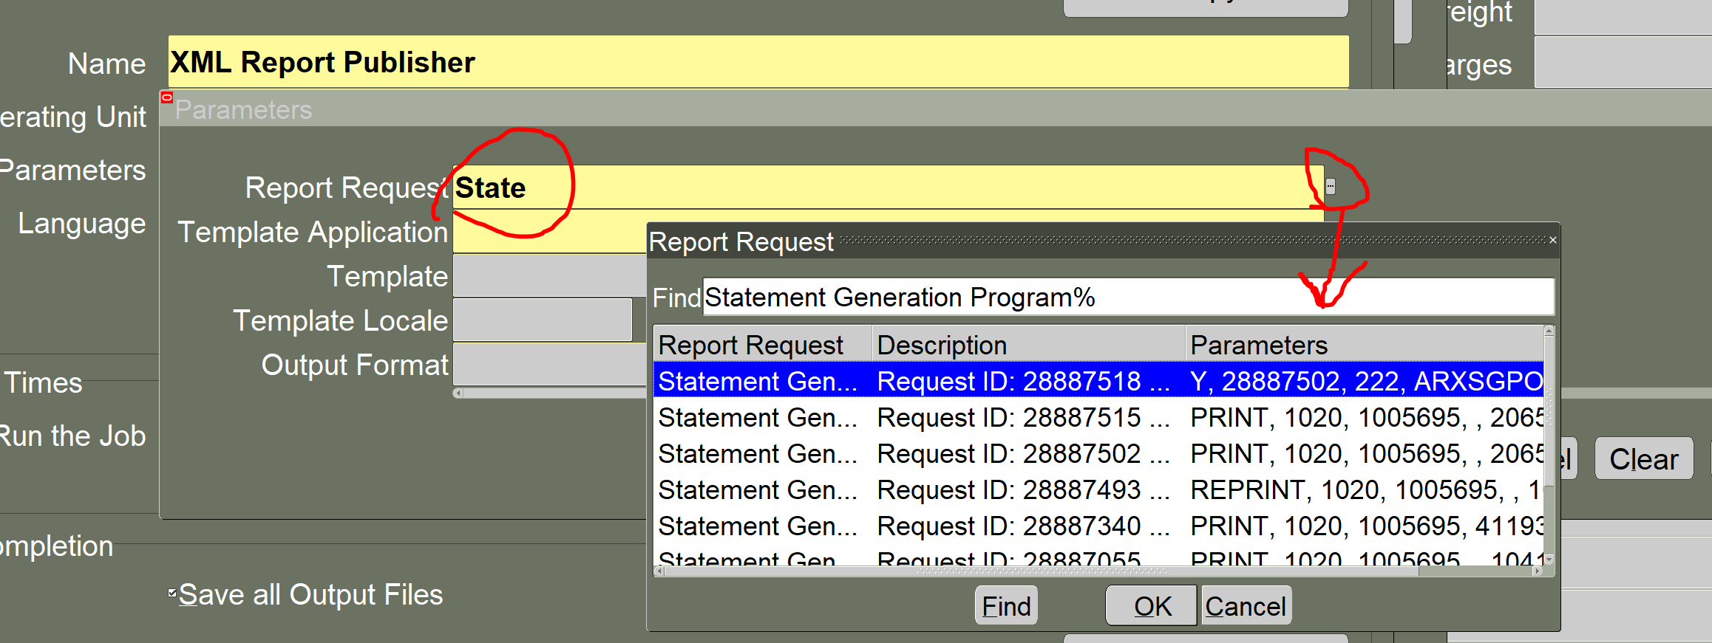Open Report Request list-of-values button

(x=1331, y=187)
